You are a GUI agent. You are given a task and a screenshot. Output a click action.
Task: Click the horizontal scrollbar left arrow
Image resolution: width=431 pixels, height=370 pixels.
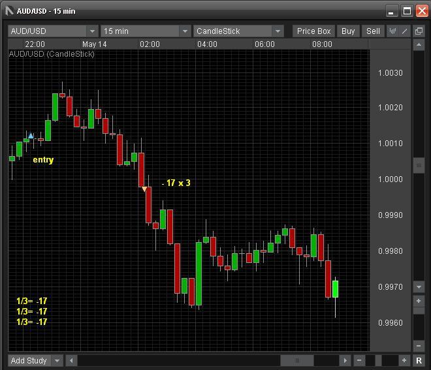point(71,360)
